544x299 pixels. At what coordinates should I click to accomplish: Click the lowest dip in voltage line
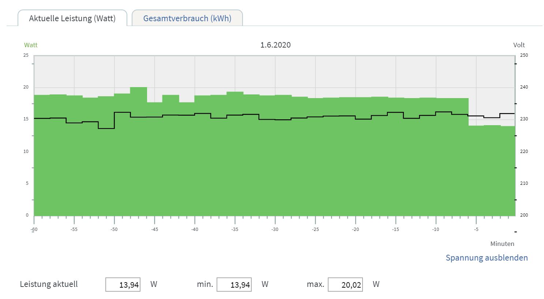(x=106, y=128)
